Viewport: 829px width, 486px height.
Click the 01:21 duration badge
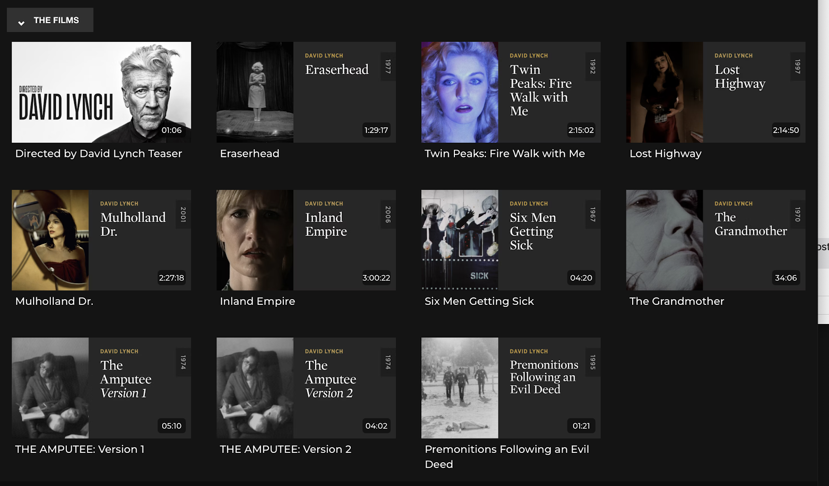click(x=581, y=426)
